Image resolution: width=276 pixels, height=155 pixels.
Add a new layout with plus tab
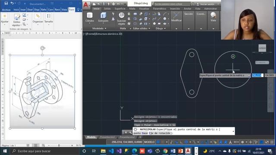pyautogui.click(x=140, y=137)
